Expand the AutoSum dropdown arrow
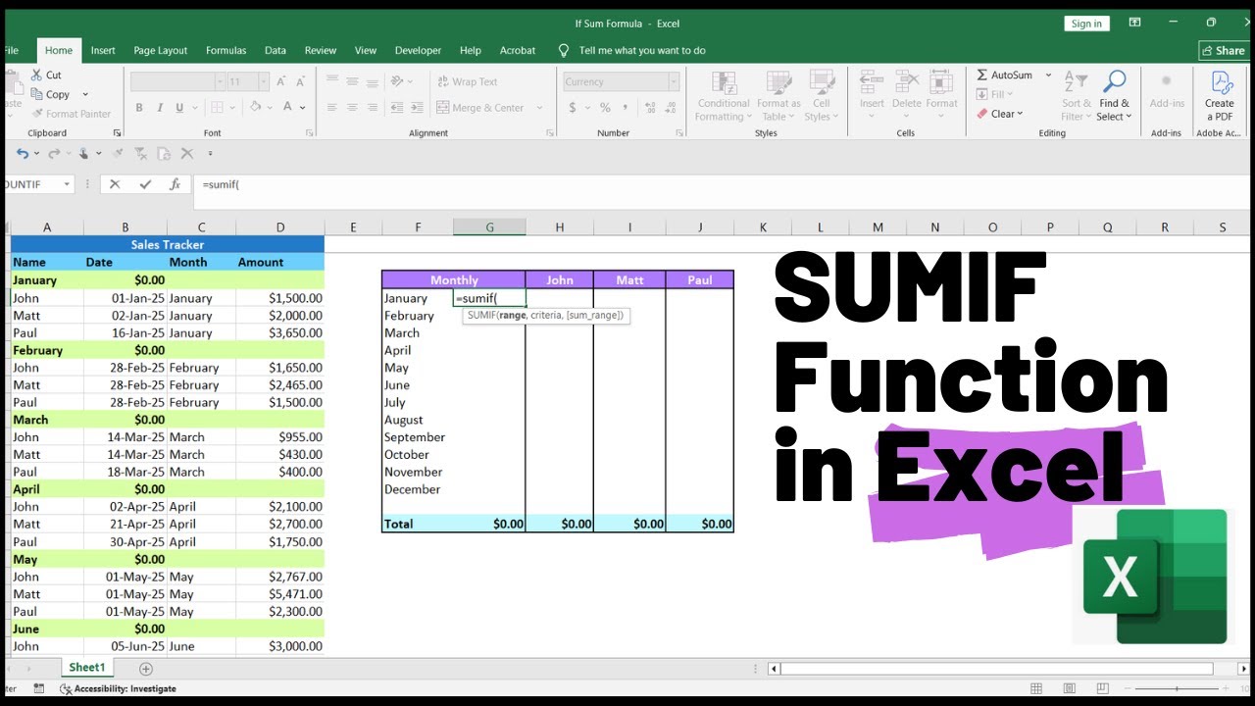 (1048, 75)
